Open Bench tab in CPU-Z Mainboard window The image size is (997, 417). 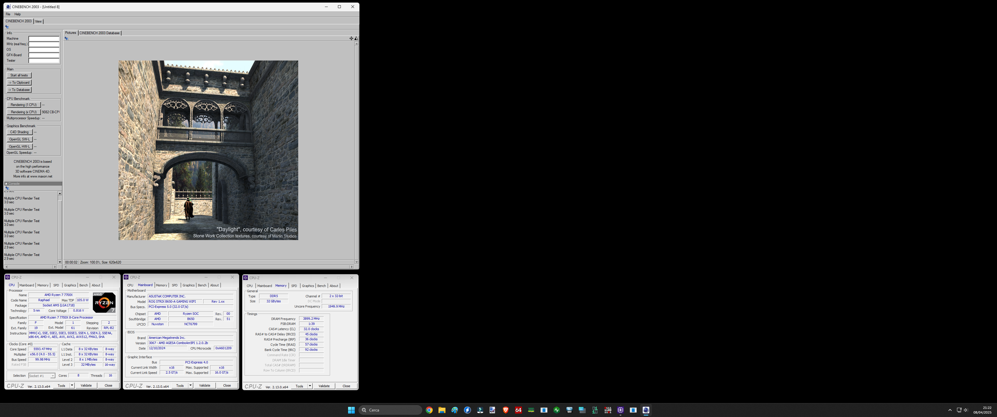tap(202, 286)
